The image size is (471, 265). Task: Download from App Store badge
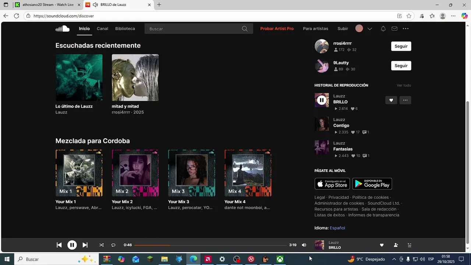[332, 184]
